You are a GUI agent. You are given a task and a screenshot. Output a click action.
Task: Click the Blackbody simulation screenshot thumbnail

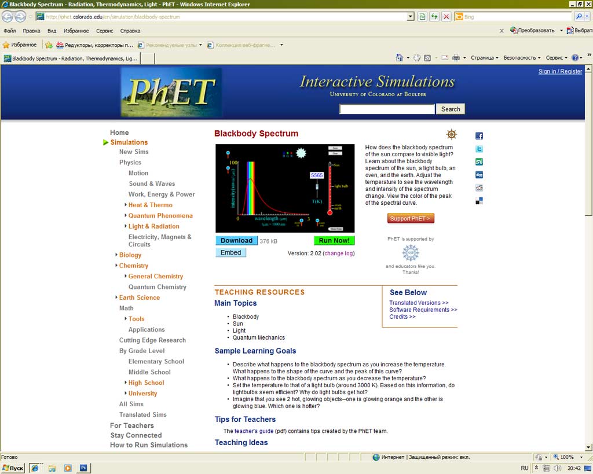[285, 188]
